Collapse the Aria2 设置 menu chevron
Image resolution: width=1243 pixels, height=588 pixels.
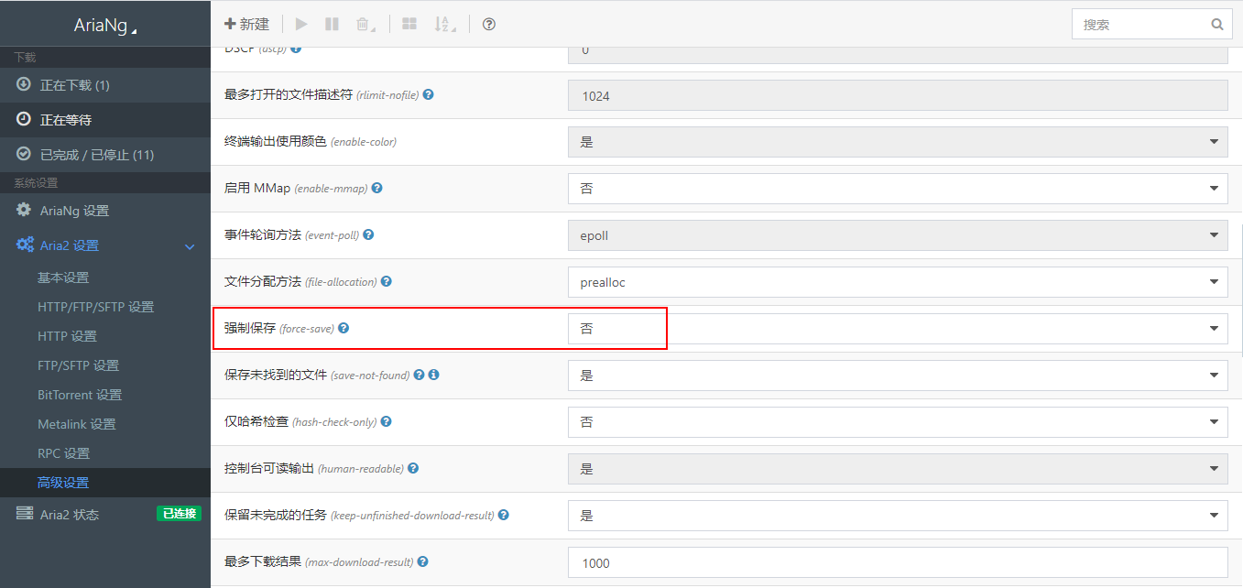[x=191, y=246]
